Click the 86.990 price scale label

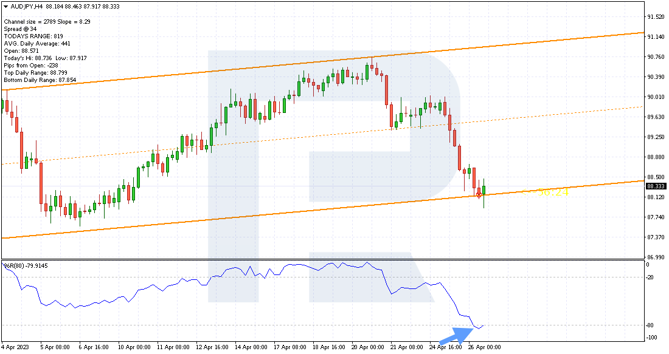point(656,257)
